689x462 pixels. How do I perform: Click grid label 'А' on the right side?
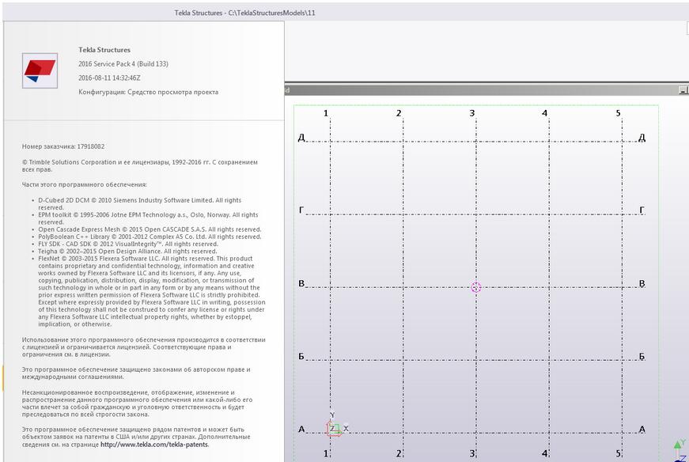click(642, 429)
